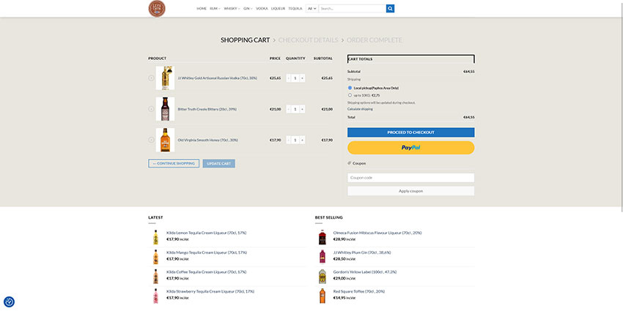
Task: Open the accessibility widget icon
Action: 9,301
